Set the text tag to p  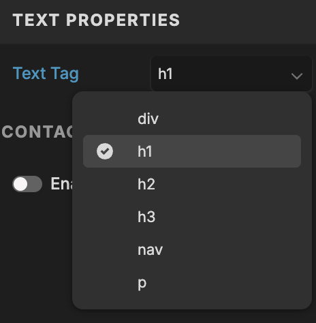[x=192, y=282]
